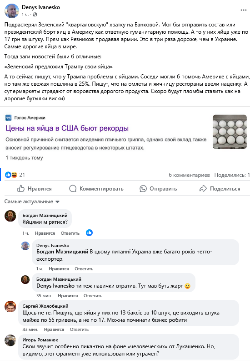Click the egg carton article thumbnail
The image size is (250, 361).
[x=230, y=132]
